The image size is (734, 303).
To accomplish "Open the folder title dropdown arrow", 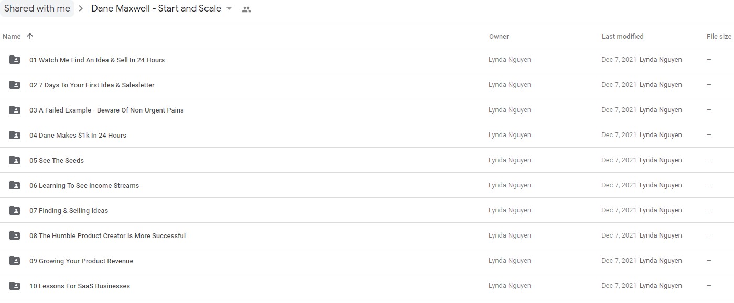I will click(229, 9).
